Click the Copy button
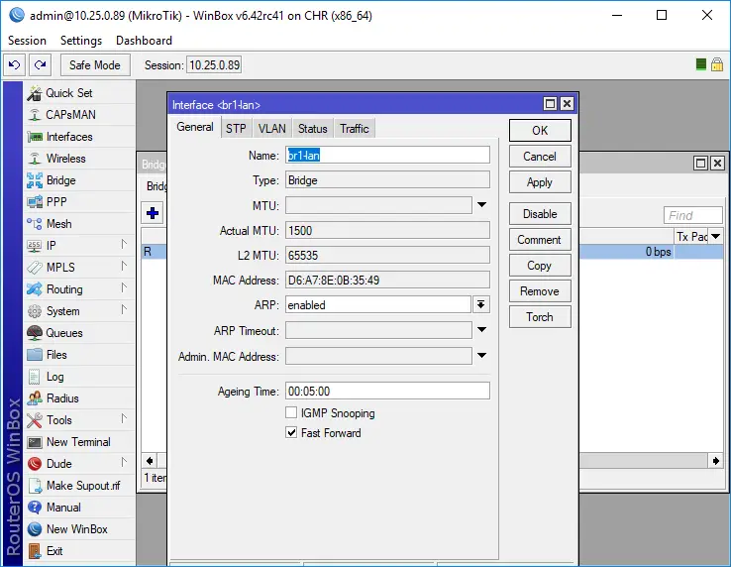This screenshot has height=567, width=731. (540, 265)
